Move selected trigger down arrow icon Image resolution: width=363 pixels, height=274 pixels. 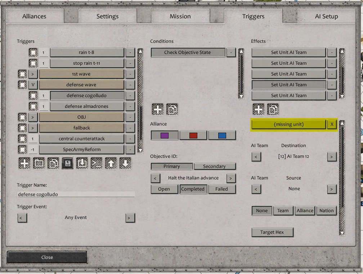click(125, 164)
